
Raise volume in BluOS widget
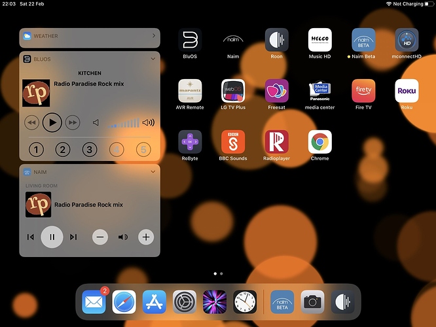tap(148, 122)
